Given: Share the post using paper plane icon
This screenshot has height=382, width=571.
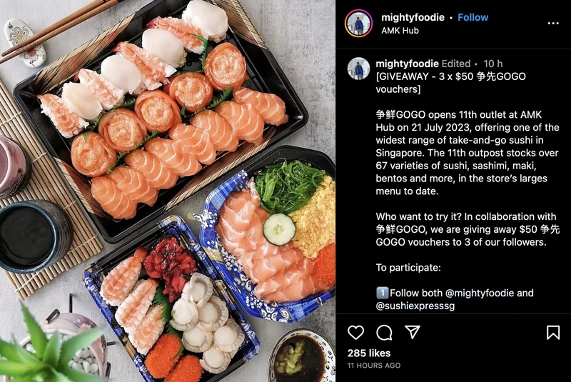Looking at the screenshot, I should [413, 332].
